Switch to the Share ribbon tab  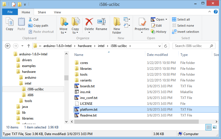tap(42, 12)
